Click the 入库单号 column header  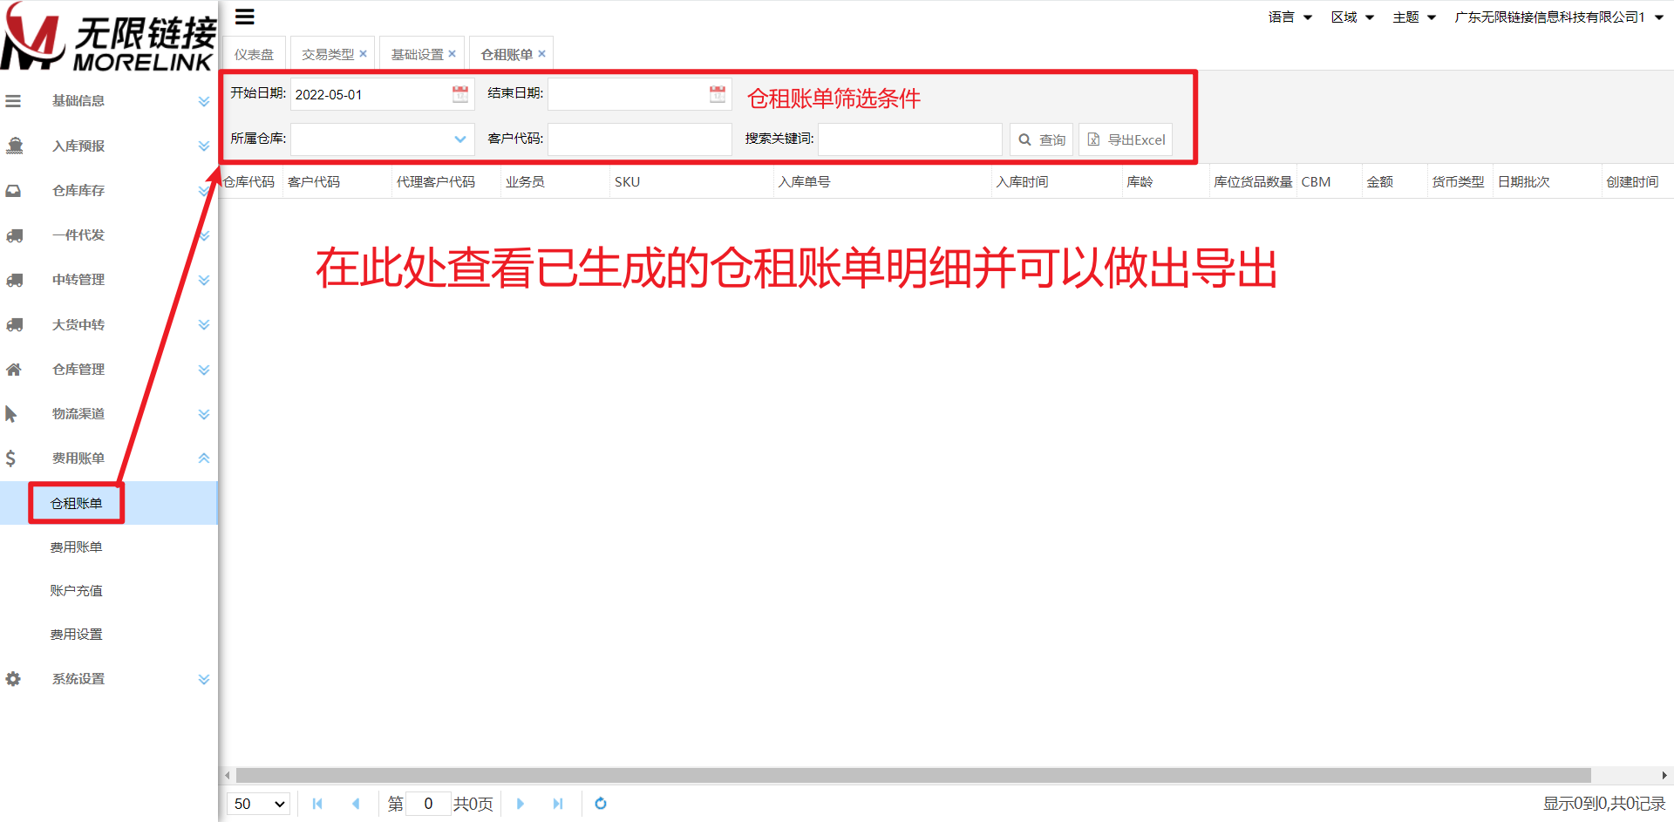(882, 181)
